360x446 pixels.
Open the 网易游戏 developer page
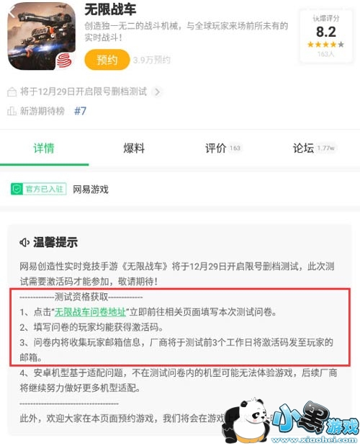91,189
